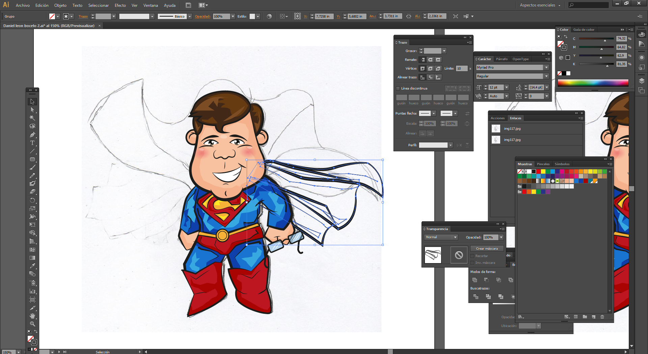Enable the Línea discontinua checkbox
The height and width of the screenshot is (354, 648).
(398, 88)
